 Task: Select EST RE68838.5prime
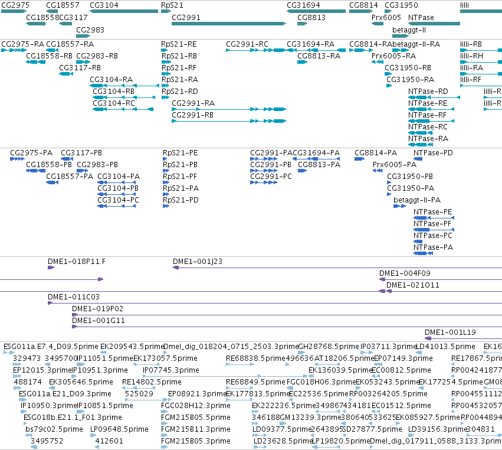[x=240, y=364]
